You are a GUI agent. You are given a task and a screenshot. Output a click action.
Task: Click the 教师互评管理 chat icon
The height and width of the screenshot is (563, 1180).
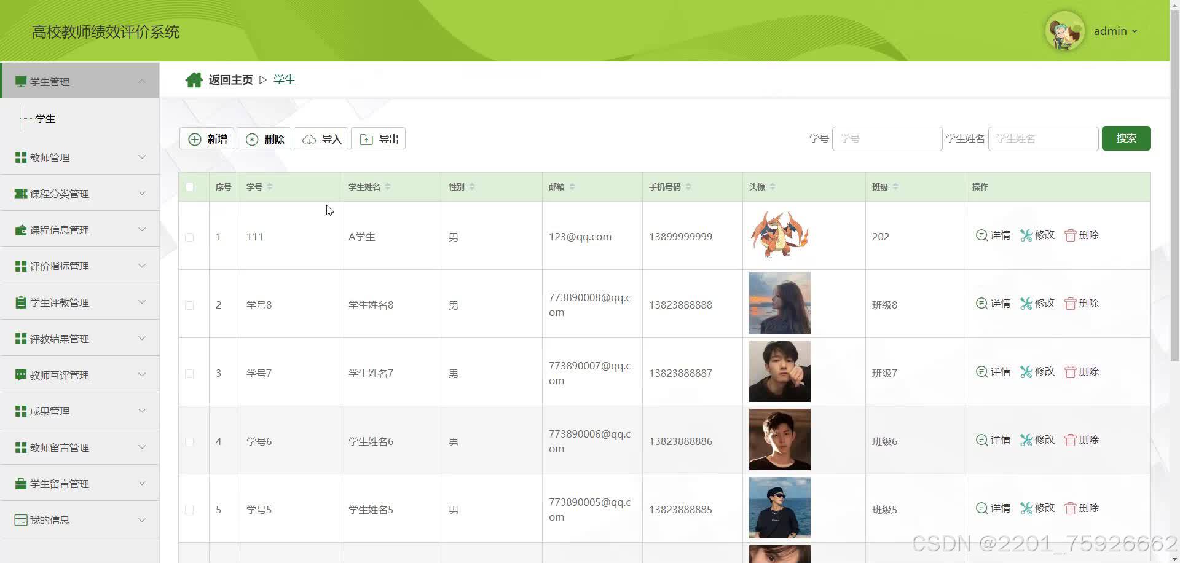[21, 375]
